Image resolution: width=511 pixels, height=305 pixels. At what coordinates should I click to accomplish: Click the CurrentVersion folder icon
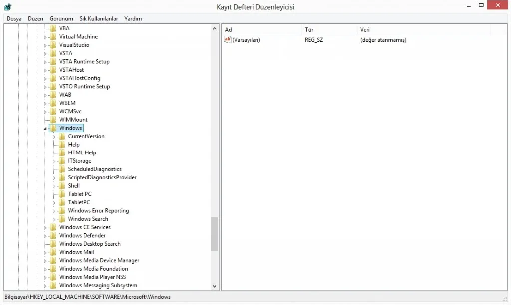(x=62, y=136)
